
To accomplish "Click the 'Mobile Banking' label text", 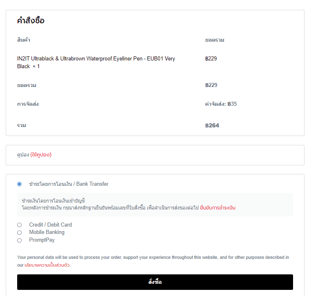I will coord(47,232).
